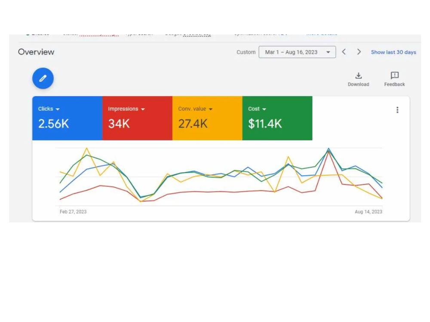Go to next date range

tap(359, 52)
